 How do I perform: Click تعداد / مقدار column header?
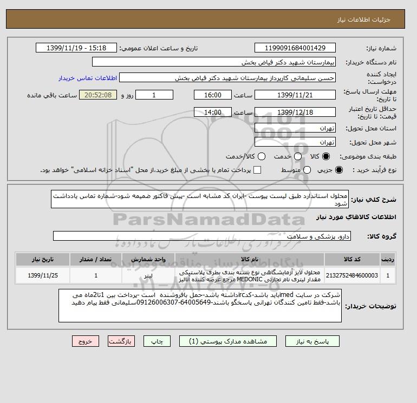tap(96, 259)
